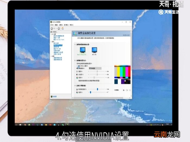This screenshot has width=190, height=142.
Task: Click minus button left of hue slider
Action: (x=89, y=92)
